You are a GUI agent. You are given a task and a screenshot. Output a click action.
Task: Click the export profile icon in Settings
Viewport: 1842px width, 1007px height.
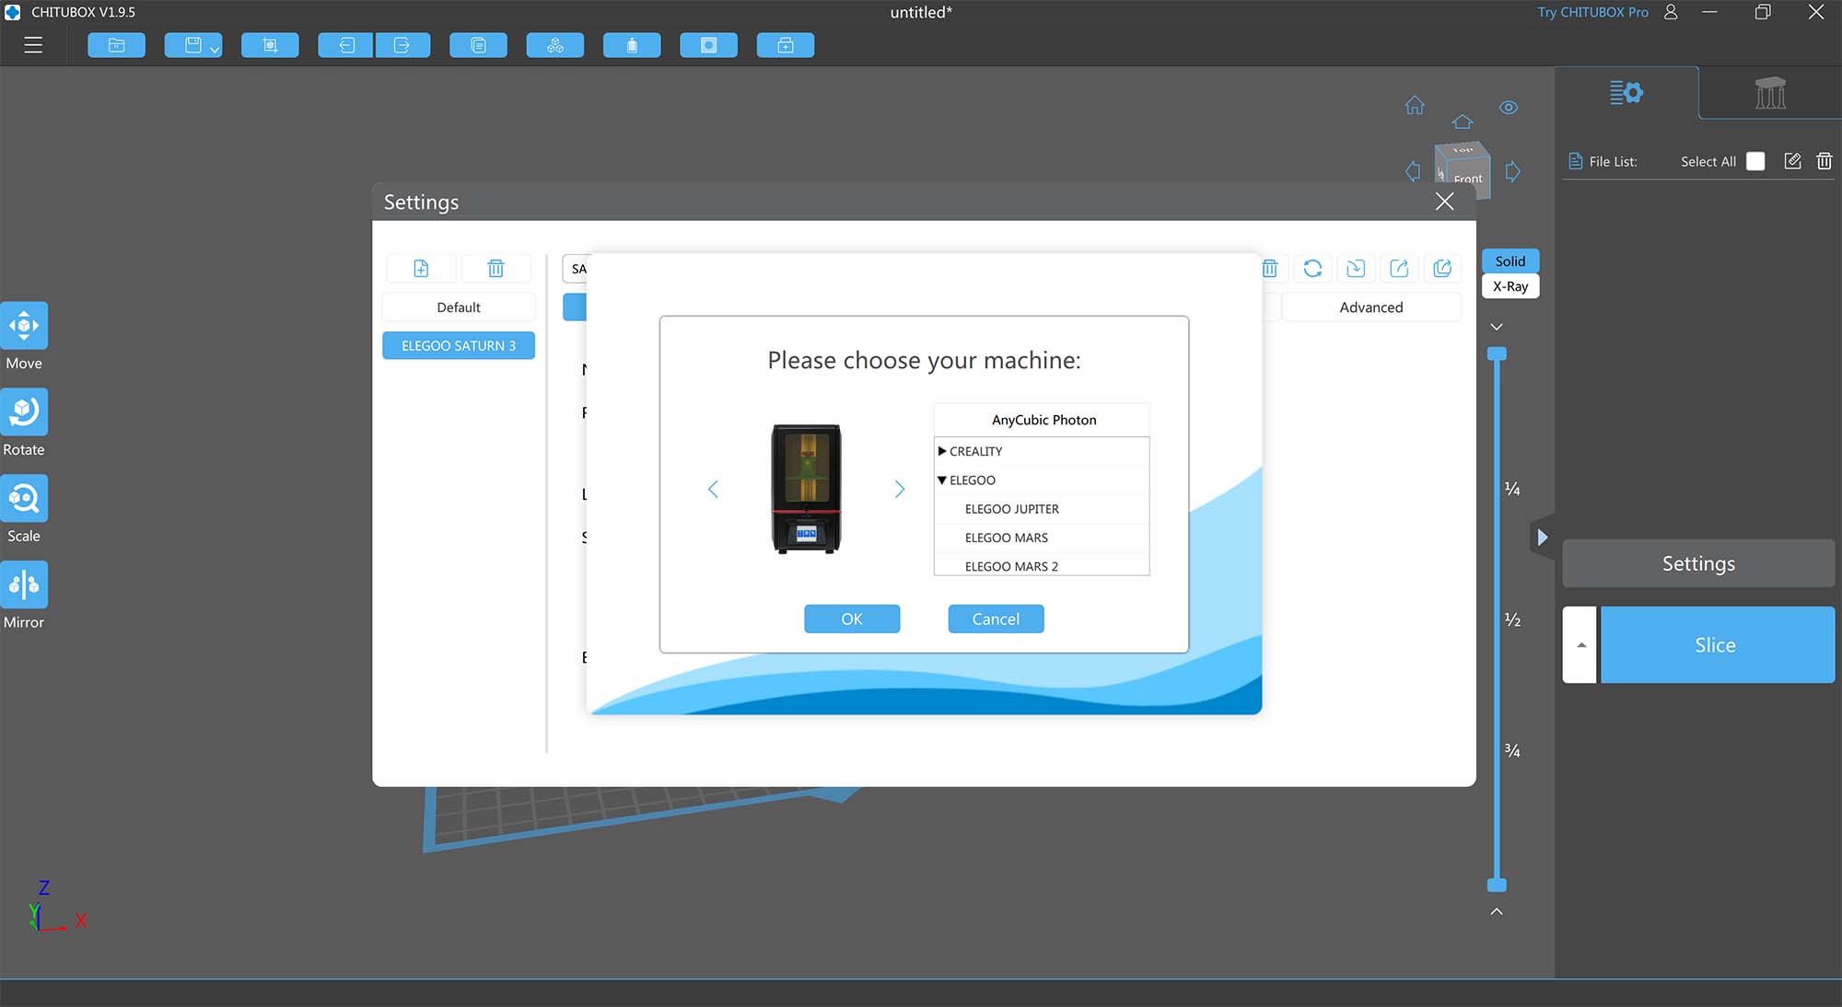[x=1399, y=268]
